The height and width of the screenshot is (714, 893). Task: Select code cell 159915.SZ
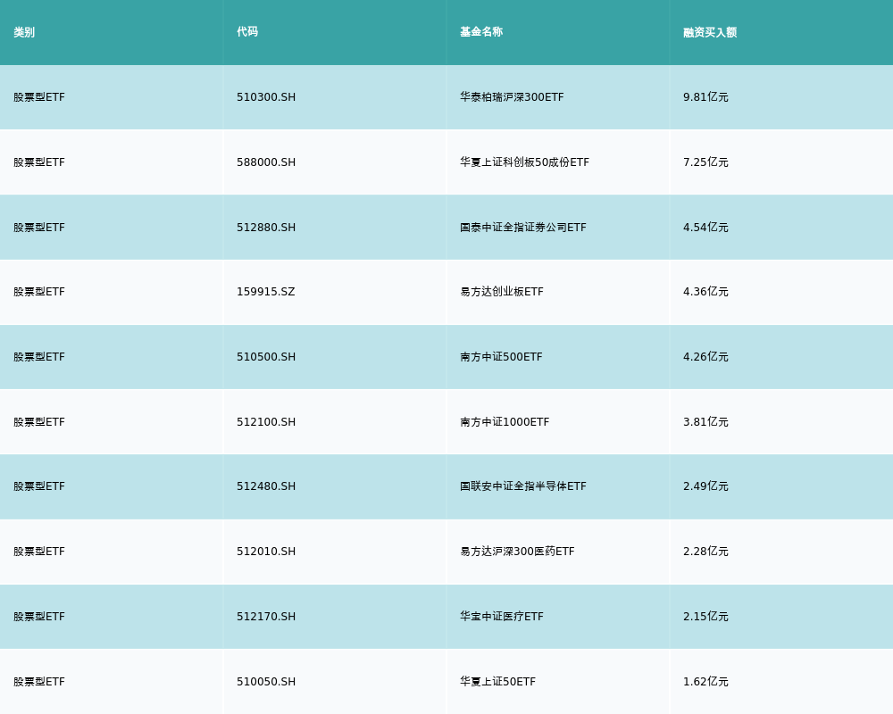tap(266, 292)
